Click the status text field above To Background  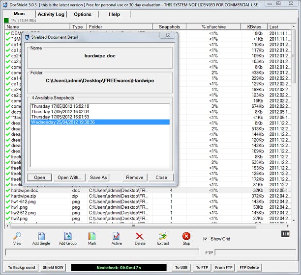click(x=102, y=252)
